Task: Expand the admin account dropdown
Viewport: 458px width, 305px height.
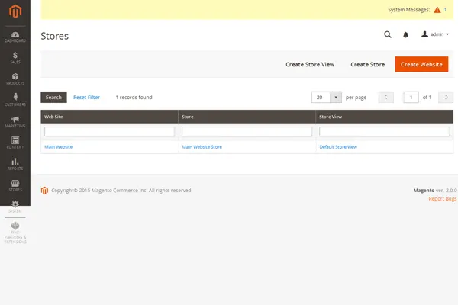Action: (435, 34)
